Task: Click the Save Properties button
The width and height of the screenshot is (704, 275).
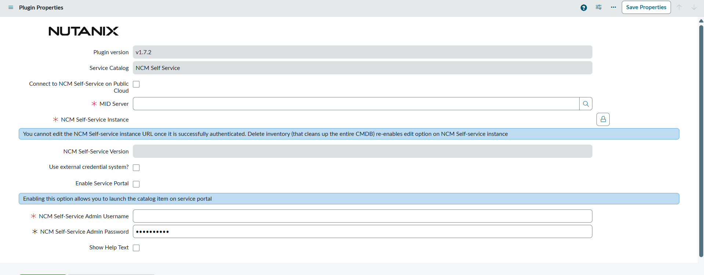Action: pyautogui.click(x=646, y=7)
